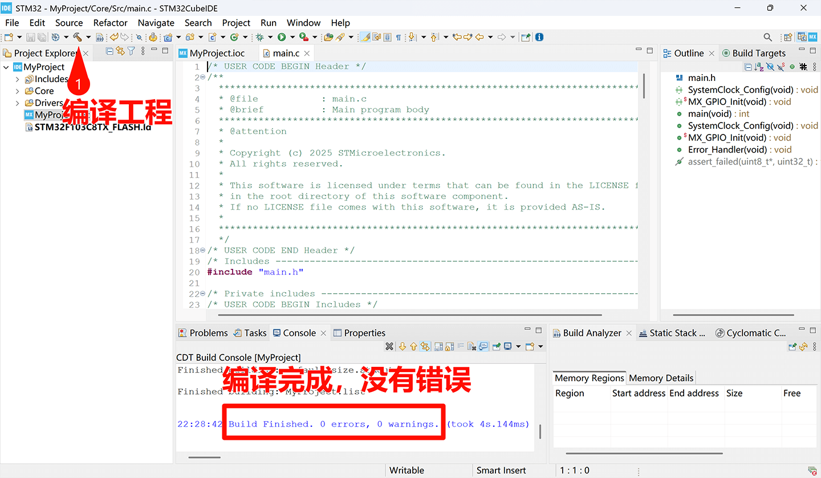Collapse the MyProject root node
Viewport: 821px width, 478px height.
point(6,67)
